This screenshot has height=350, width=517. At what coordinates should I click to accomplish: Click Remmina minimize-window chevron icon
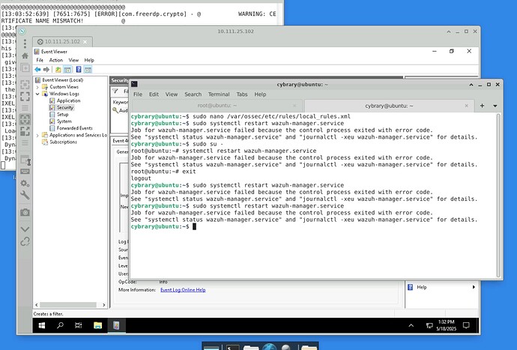click(x=25, y=229)
